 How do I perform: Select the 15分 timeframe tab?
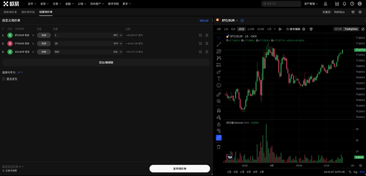tap(241, 29)
